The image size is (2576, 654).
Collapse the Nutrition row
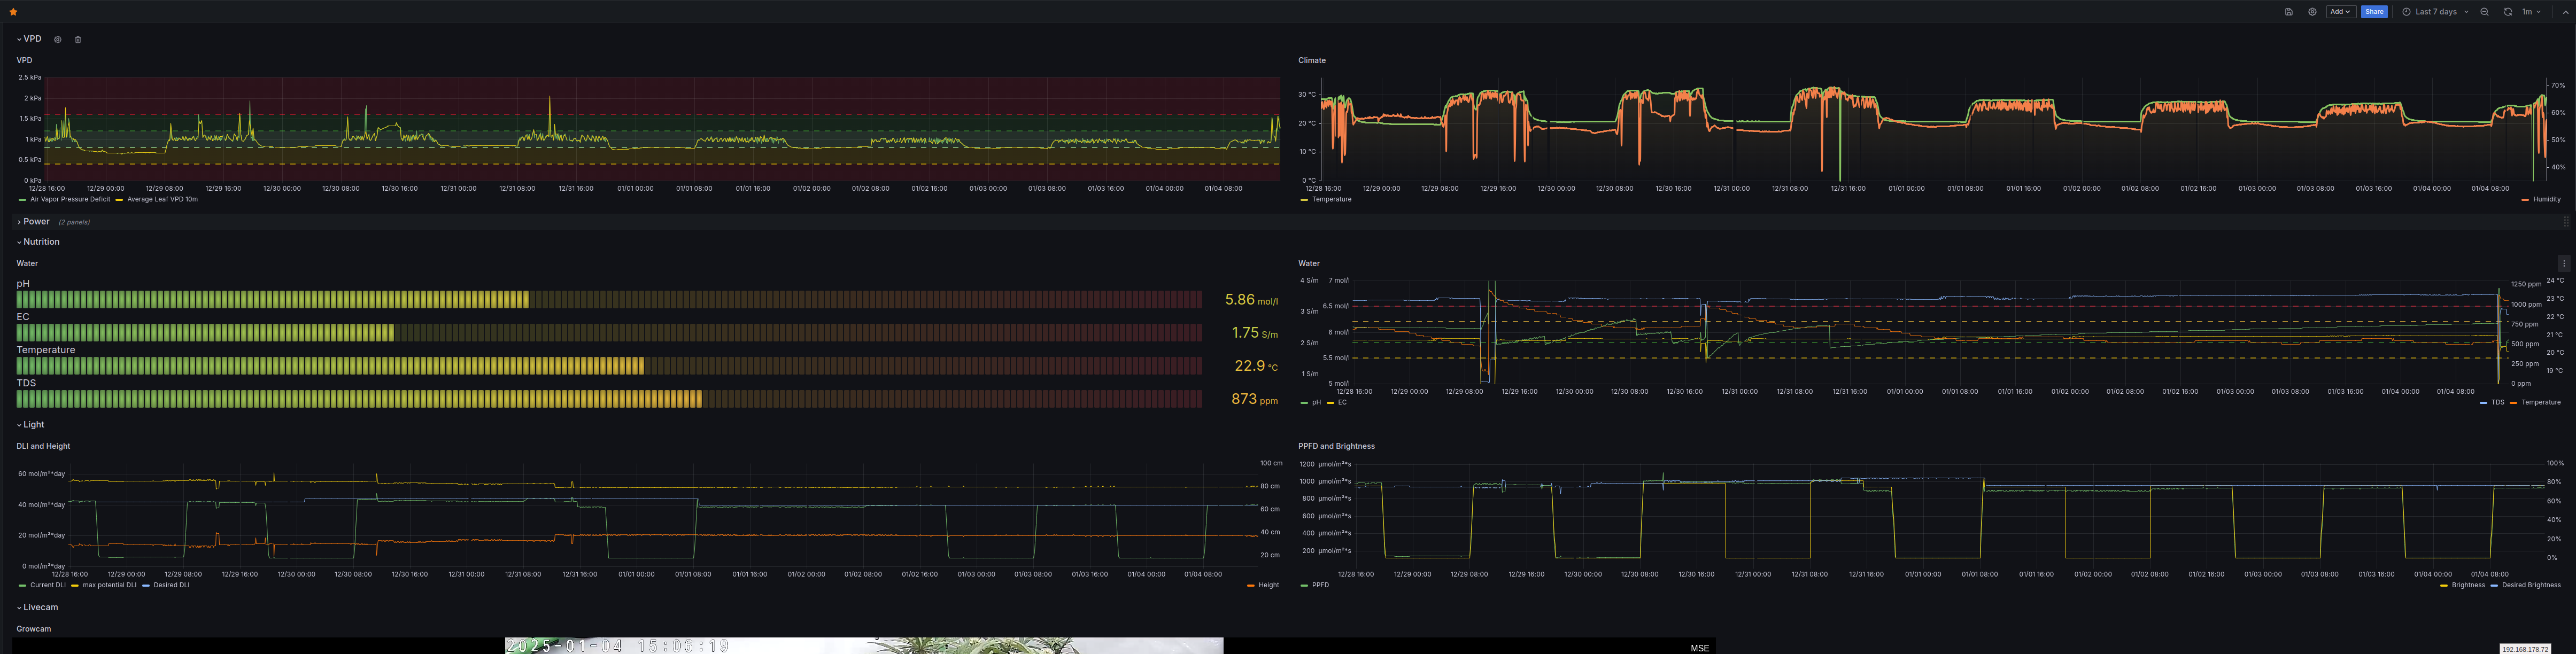click(38, 242)
